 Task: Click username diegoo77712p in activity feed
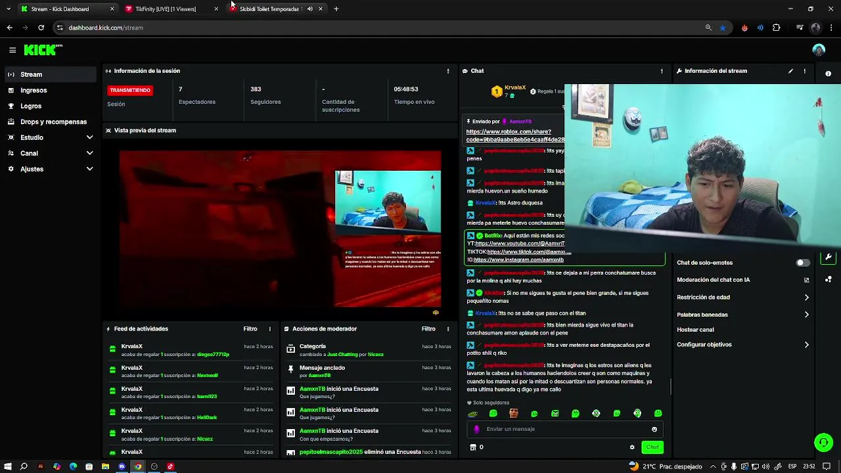(214, 355)
